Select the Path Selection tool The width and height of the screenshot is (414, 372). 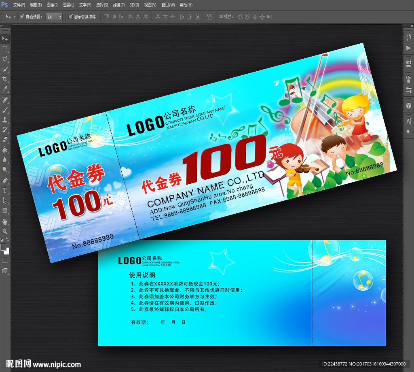[5, 200]
